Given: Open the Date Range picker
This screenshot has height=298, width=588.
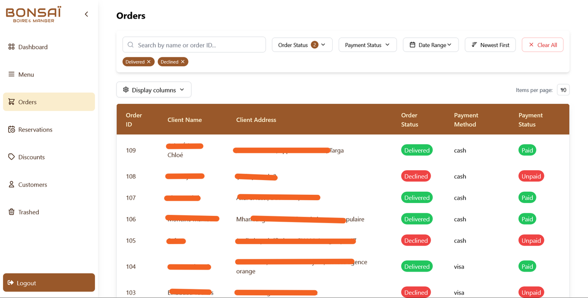Looking at the screenshot, I should 431,45.
